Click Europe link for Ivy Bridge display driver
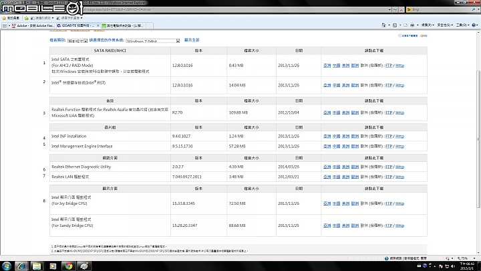The width and height of the screenshot is (481, 271). [355, 203]
